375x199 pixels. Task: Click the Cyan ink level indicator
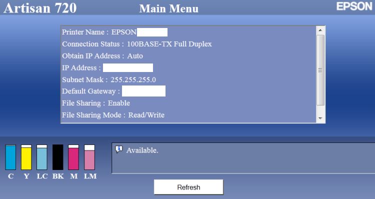pos(10,157)
